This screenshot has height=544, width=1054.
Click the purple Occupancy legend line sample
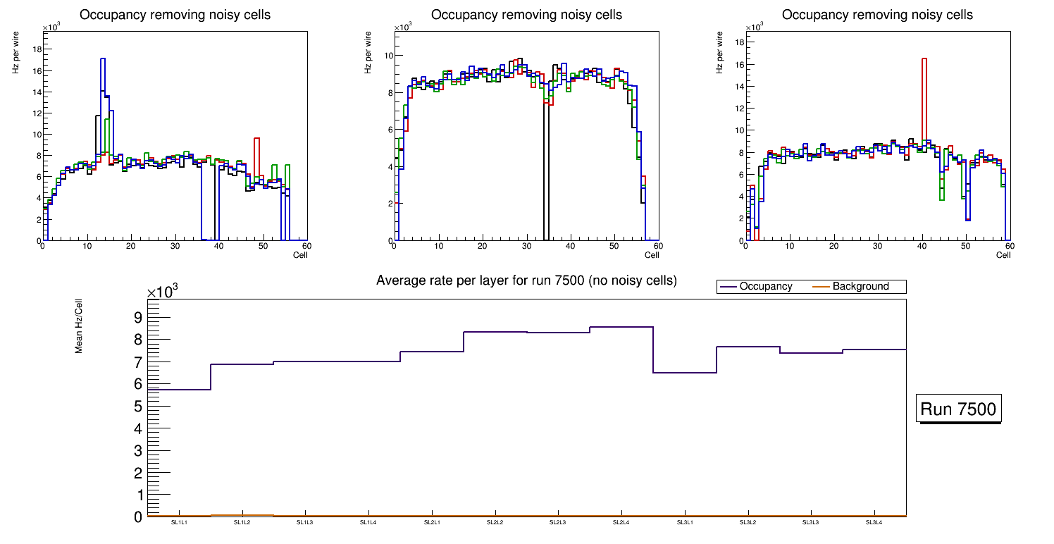coord(728,287)
